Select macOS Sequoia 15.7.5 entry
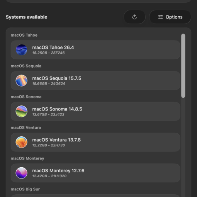This screenshot has height=197, width=197. coord(95,81)
